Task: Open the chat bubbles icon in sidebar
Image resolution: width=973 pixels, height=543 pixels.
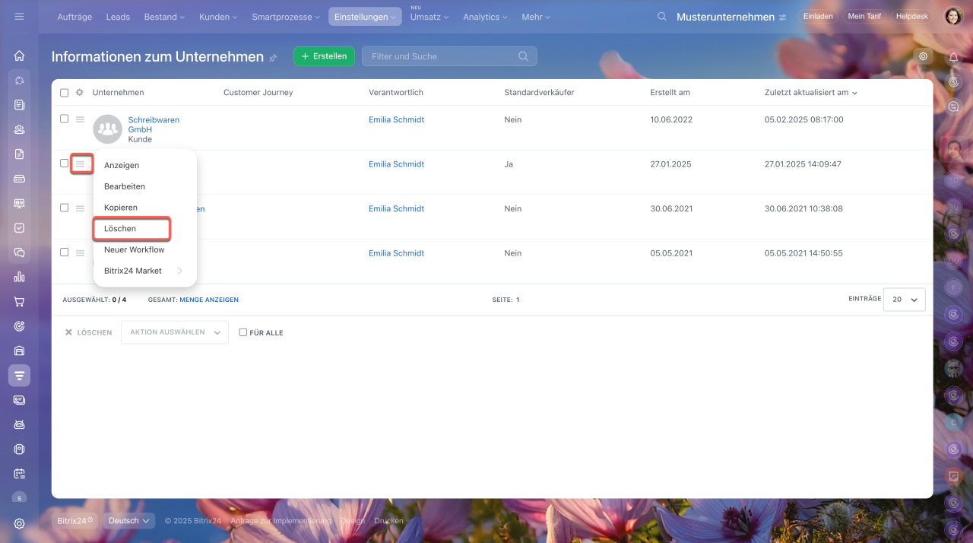Action: coord(19,252)
